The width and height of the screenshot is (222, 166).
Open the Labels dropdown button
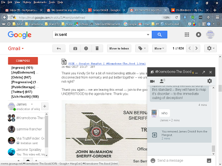coord(142,48)
